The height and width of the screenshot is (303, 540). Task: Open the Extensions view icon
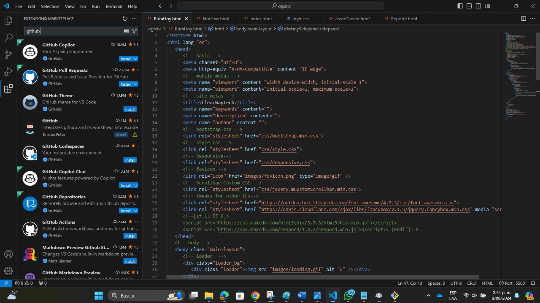[8, 89]
